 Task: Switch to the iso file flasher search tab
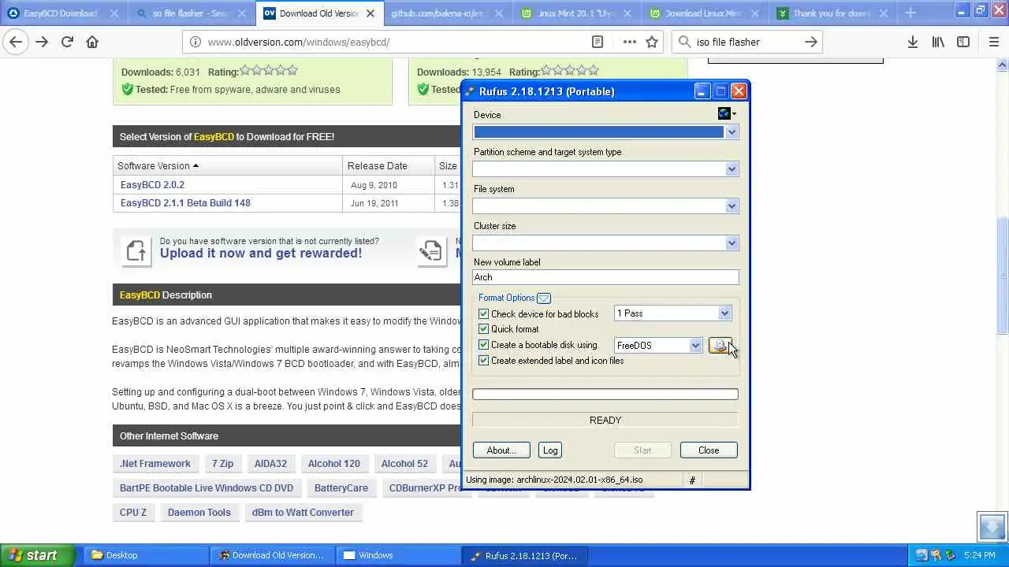[192, 13]
